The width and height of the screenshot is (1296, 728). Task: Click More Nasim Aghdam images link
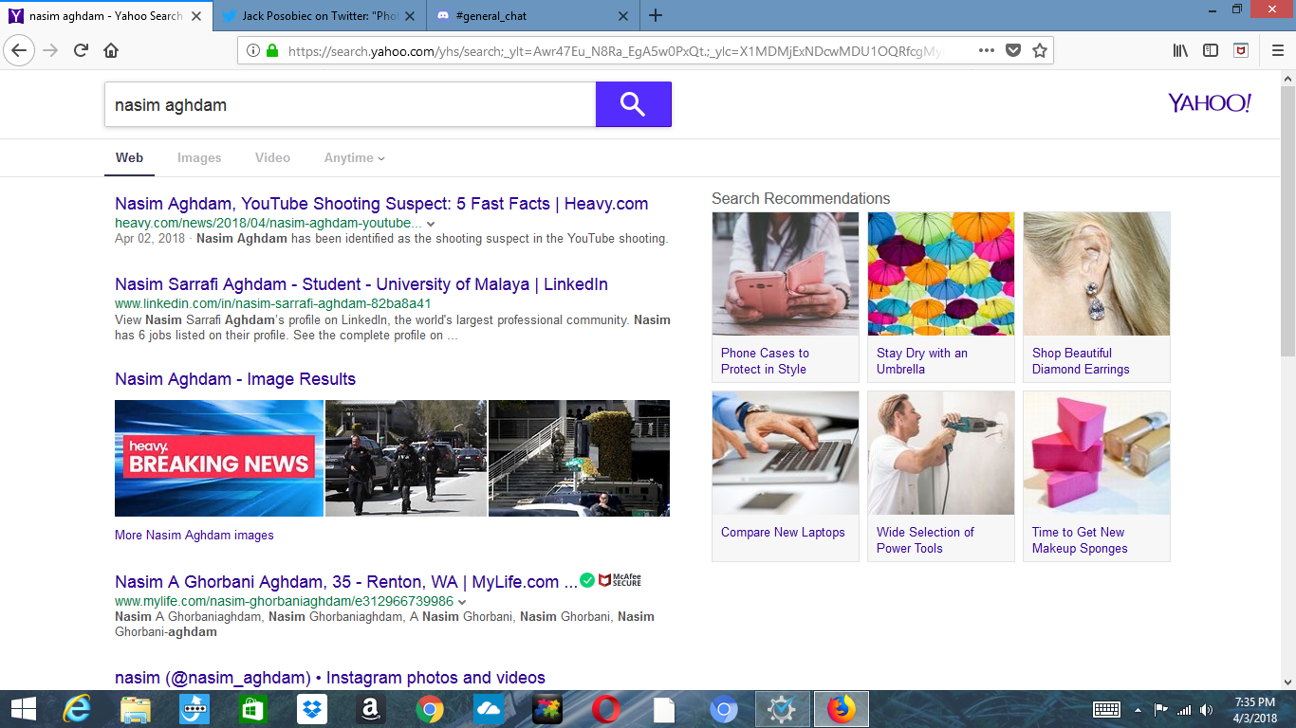coord(194,536)
